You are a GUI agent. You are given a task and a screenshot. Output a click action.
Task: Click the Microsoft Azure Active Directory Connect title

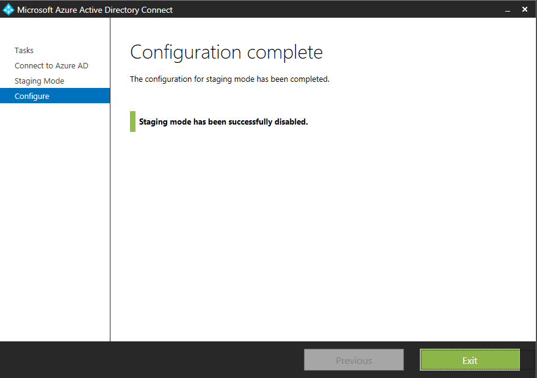click(x=95, y=10)
